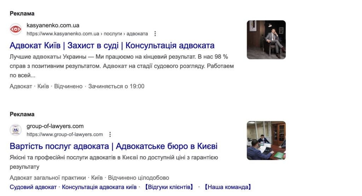Click the group-of-lawyers.com site name

[x=55, y=126]
